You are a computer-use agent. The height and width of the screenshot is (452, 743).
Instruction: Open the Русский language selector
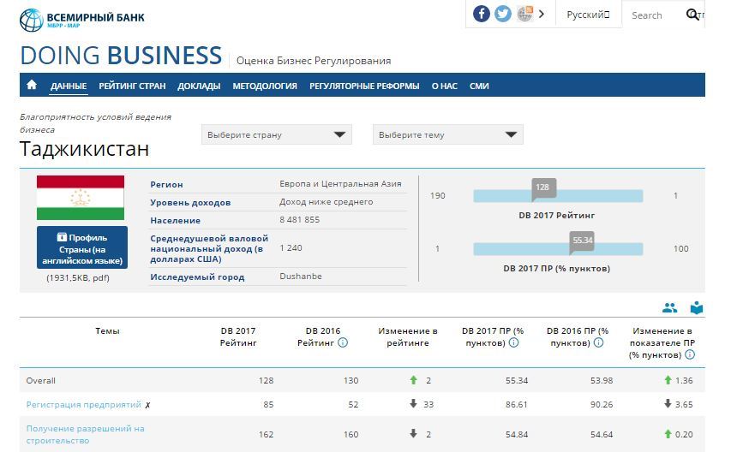(x=588, y=15)
